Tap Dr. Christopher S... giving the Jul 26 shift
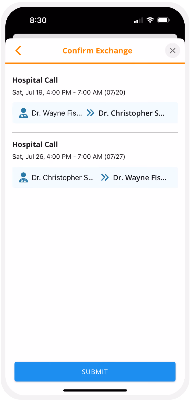 tap(63, 178)
